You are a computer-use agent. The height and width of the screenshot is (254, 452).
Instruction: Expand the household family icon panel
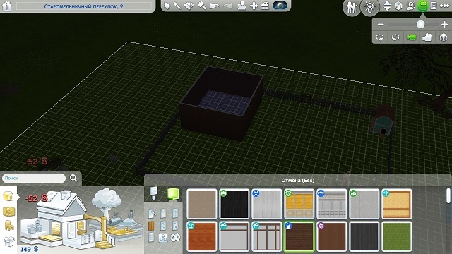pos(352,7)
